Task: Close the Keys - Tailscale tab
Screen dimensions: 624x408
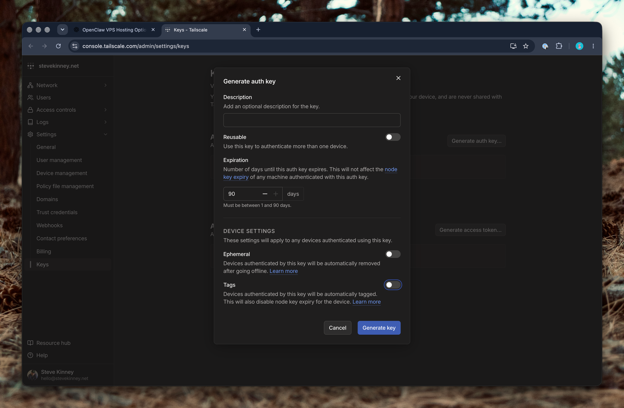Action: click(x=245, y=30)
